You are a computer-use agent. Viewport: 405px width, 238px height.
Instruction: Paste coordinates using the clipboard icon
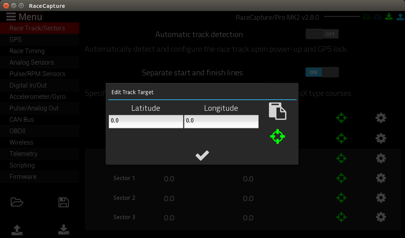277,111
